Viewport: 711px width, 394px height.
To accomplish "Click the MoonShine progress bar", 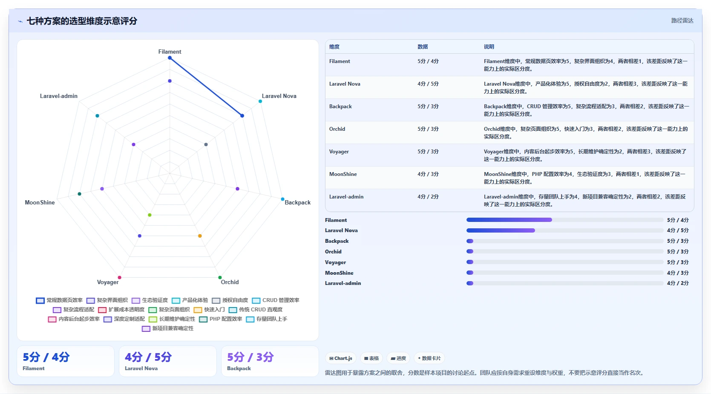I will (x=564, y=273).
